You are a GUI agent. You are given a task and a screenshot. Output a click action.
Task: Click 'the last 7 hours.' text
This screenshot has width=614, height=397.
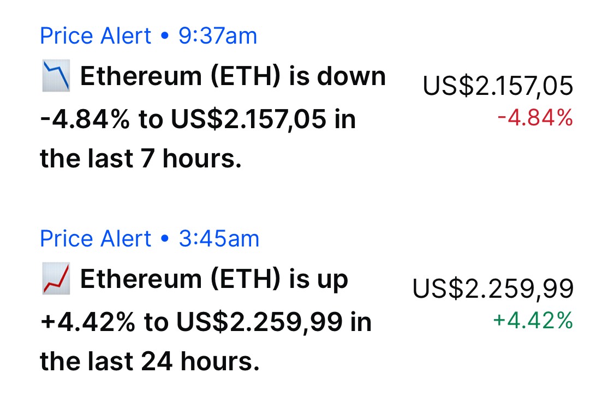click(x=141, y=159)
